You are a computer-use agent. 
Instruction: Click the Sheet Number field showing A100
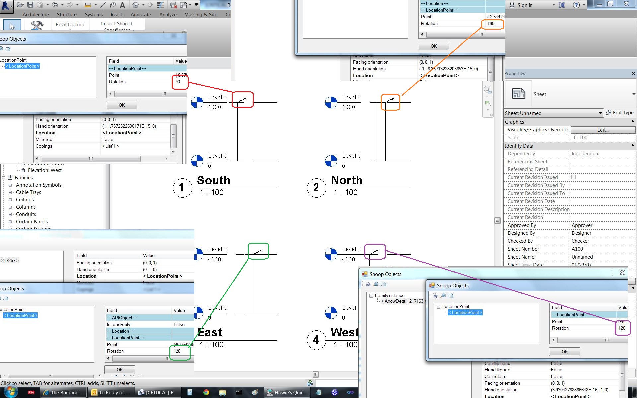577,249
